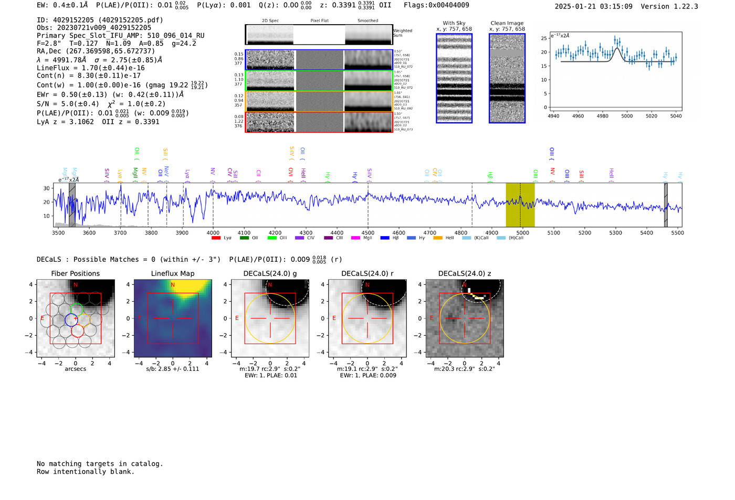The width and height of the screenshot is (735, 500).
Task: Open the Lineflux Map image
Action: pyautogui.click(x=173, y=318)
